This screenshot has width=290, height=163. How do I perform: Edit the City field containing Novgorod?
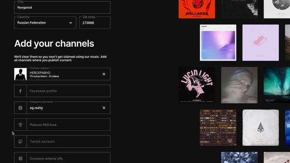62,7
